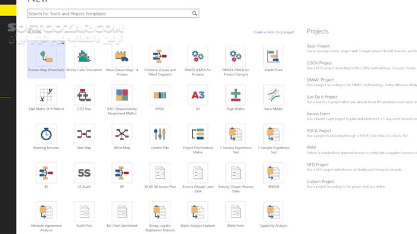Choose the DMAIC Project template
This screenshot has width=417, height=234.
pyautogui.click(x=320, y=80)
